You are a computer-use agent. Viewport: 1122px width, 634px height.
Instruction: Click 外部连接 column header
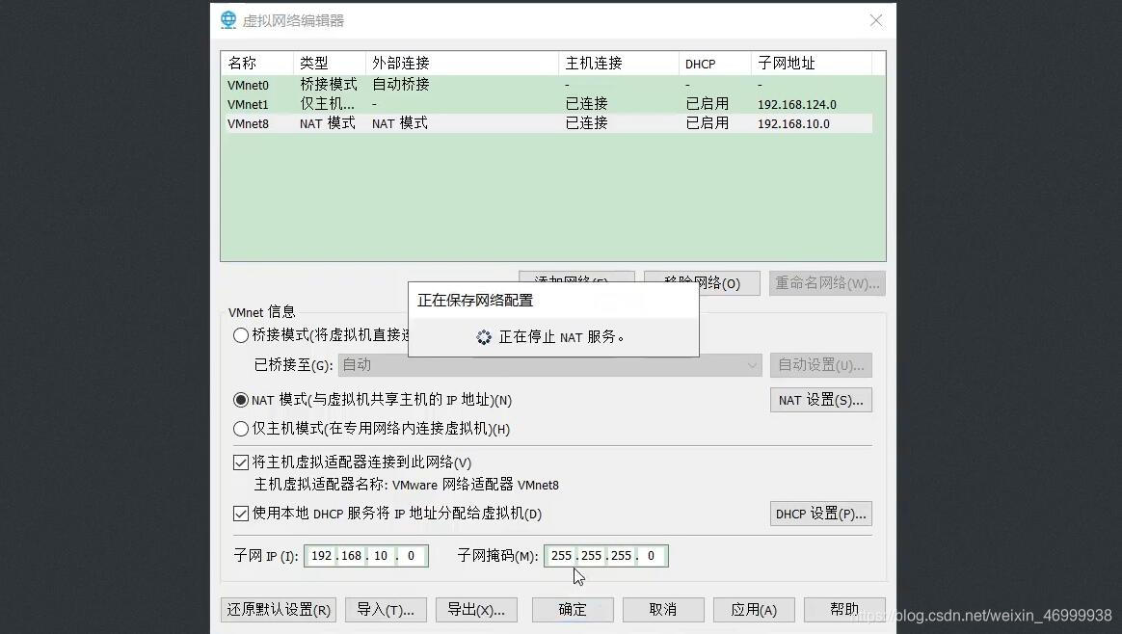[462, 63]
